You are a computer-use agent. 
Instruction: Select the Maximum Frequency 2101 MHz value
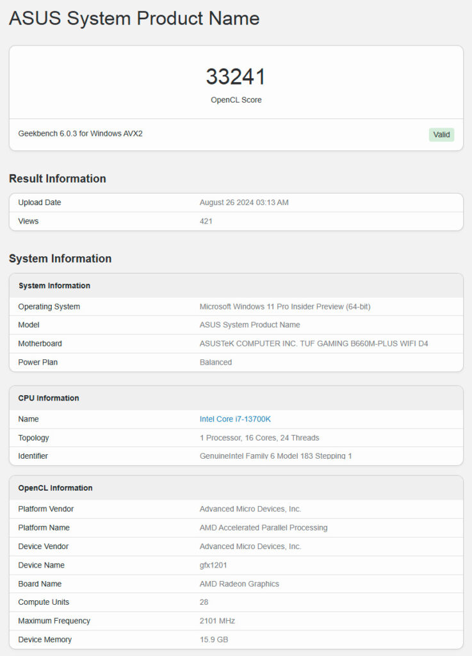pos(217,621)
